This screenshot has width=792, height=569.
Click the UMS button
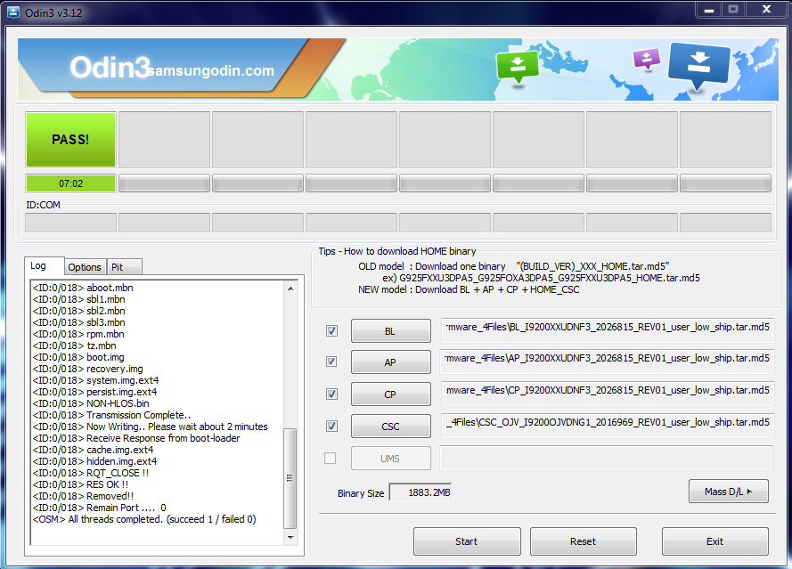[391, 459]
